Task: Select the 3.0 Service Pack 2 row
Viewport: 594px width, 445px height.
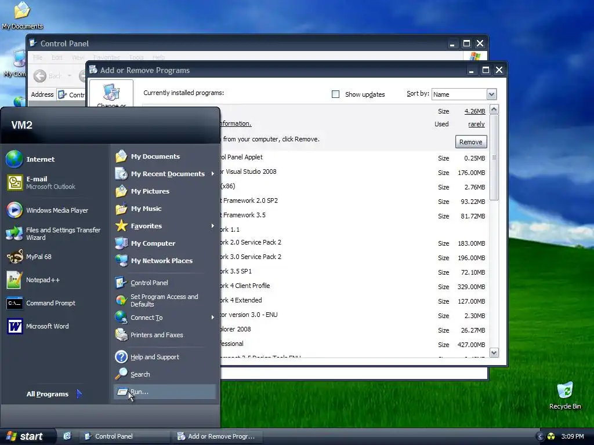Action: click(x=354, y=257)
